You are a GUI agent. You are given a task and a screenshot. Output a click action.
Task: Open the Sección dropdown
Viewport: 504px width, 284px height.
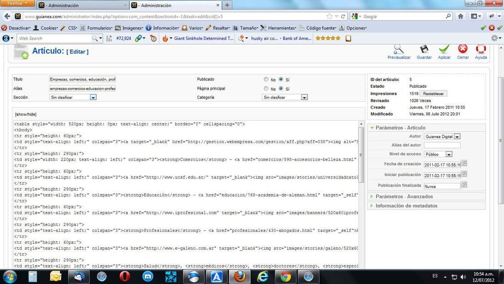click(x=93, y=97)
